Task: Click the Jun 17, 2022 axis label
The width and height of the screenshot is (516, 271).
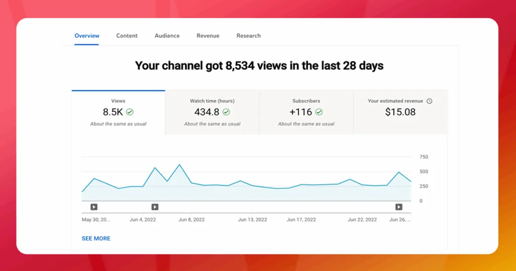Action: pos(301,220)
